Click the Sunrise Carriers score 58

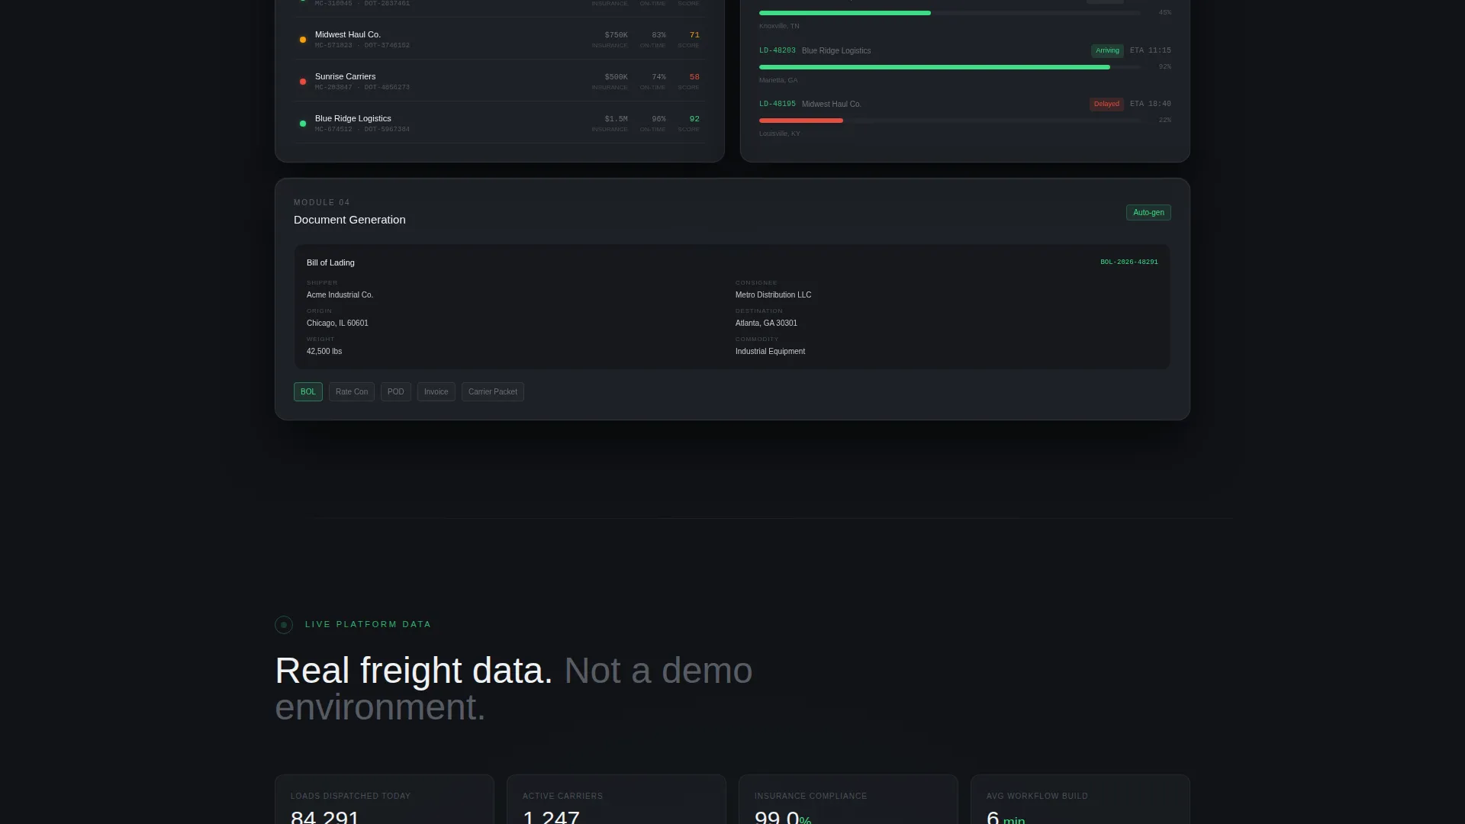694,77
